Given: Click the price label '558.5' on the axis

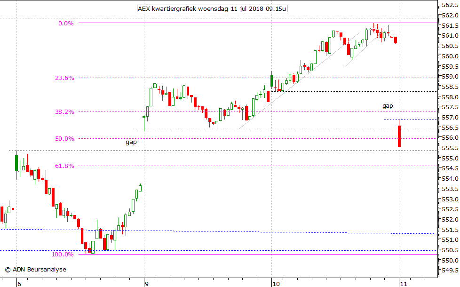Looking at the screenshot, I should pos(450,87).
